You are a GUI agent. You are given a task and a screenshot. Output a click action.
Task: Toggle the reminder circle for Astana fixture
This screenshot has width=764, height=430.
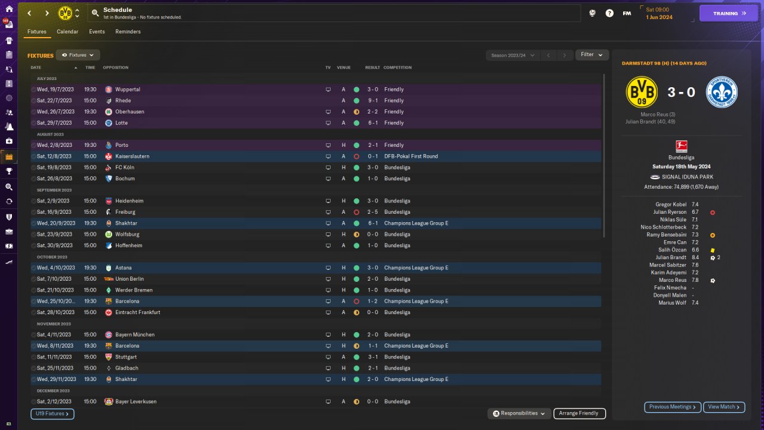click(x=33, y=268)
